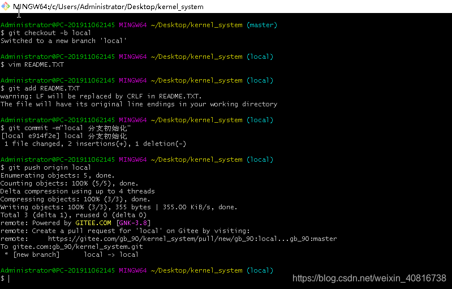Open the gitee.com pull request URL
The image size is (452, 289).
(x=192, y=239)
